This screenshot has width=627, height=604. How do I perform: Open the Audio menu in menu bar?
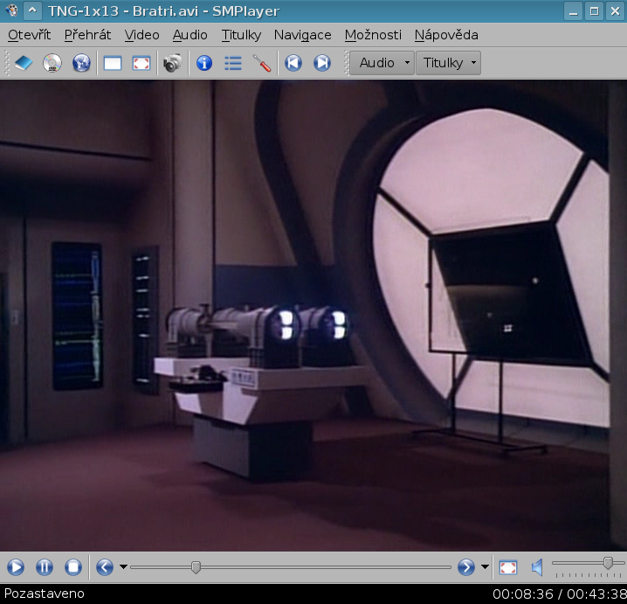(x=190, y=35)
